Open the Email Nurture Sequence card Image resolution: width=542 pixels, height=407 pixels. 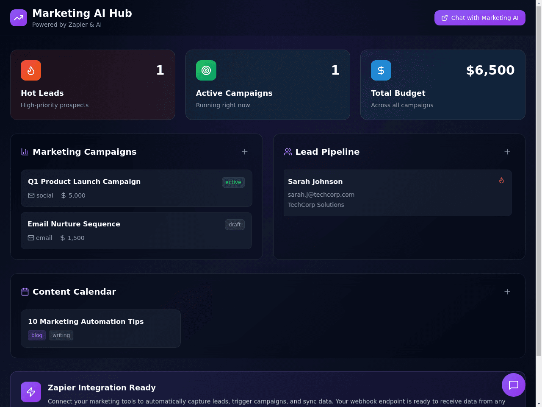coord(136,231)
